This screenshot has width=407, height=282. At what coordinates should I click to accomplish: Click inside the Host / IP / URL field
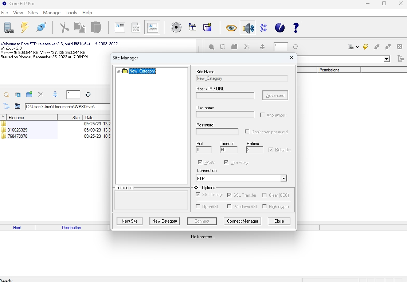(225, 95)
